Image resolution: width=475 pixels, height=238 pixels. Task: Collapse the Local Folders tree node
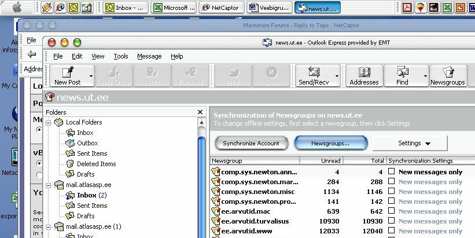[x=48, y=123]
